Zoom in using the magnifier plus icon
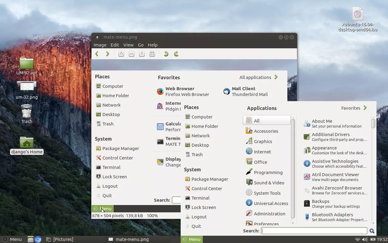The image size is (388, 243). coord(121,54)
